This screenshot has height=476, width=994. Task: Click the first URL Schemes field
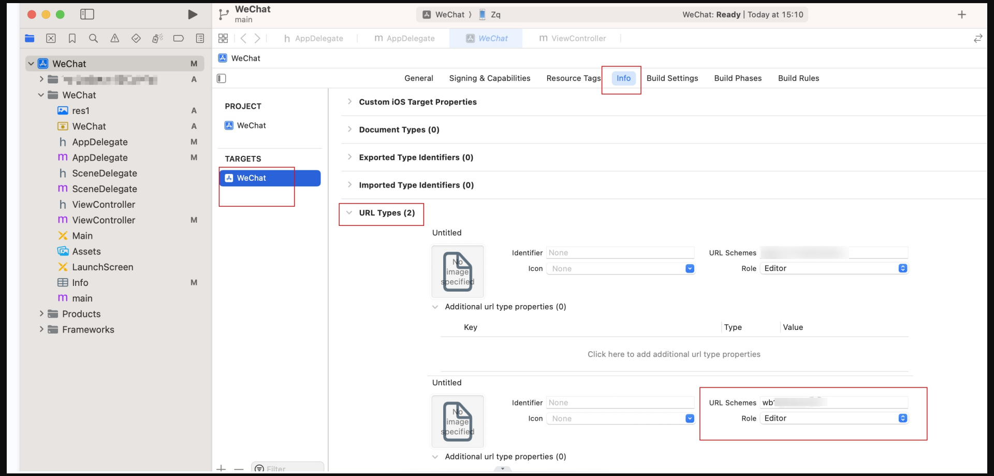[834, 253]
